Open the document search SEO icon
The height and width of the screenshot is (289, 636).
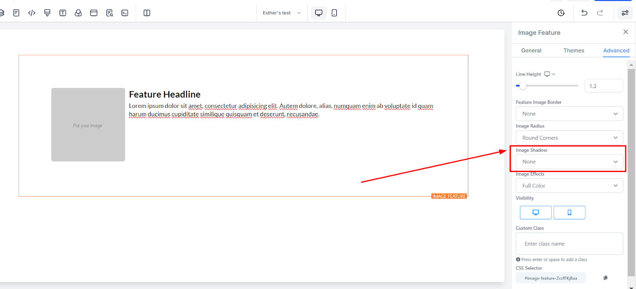pyautogui.click(x=109, y=13)
